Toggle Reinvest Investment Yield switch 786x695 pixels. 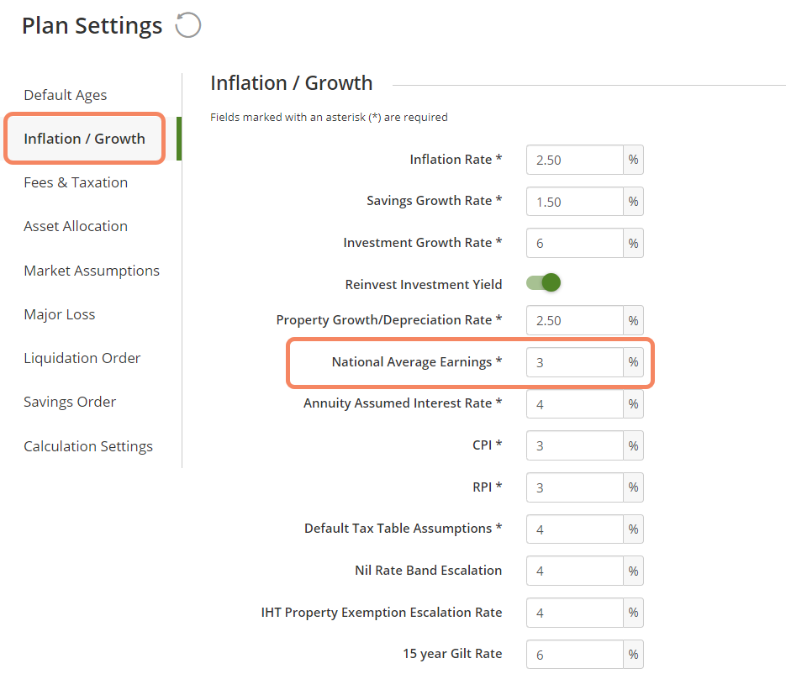(543, 283)
